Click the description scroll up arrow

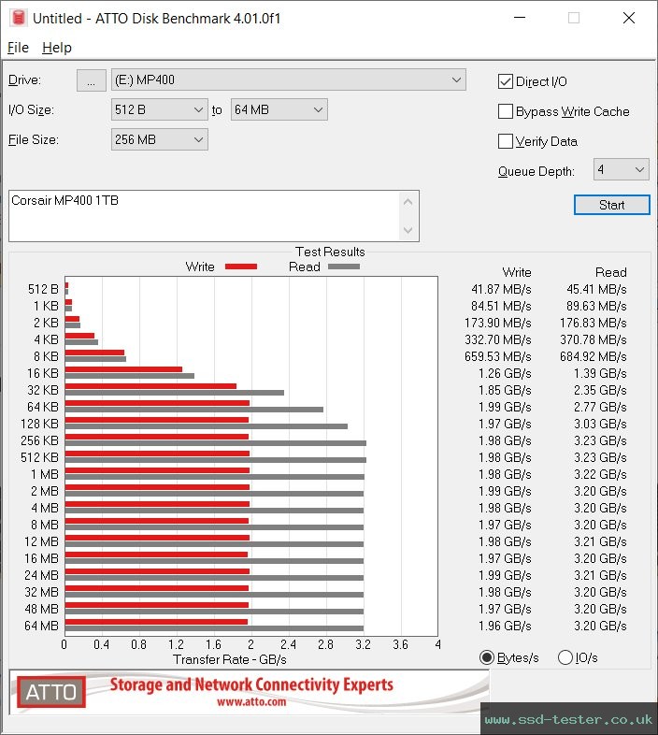tap(408, 202)
